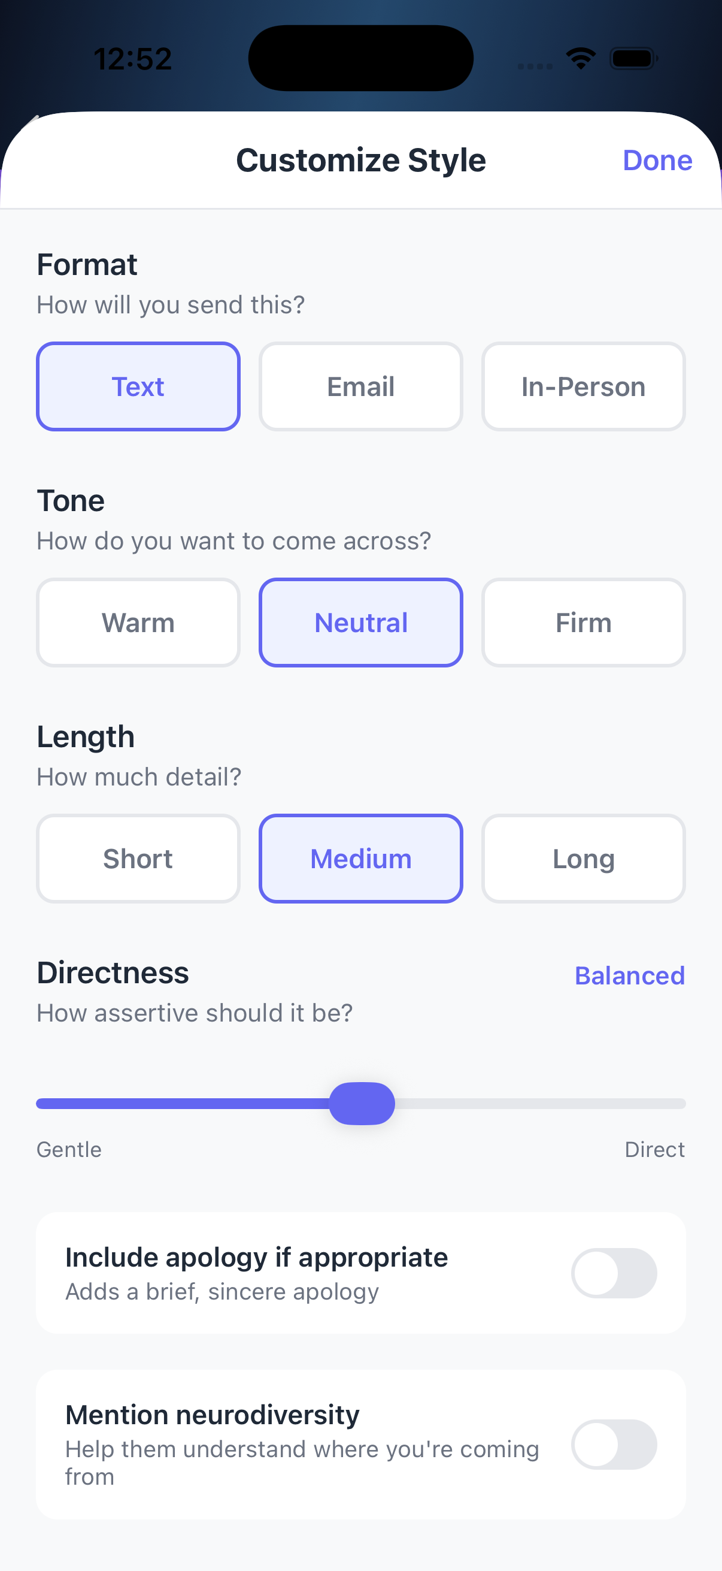Enable the Include apology toggle
Image resolution: width=722 pixels, height=1571 pixels.
[x=614, y=1273]
